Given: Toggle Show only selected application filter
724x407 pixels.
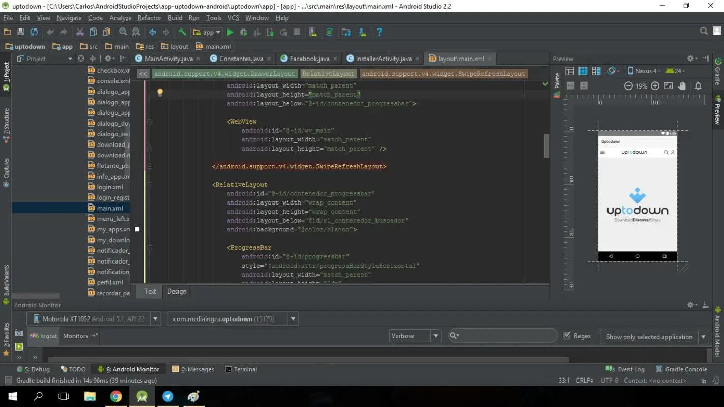Looking at the screenshot, I should (649, 337).
